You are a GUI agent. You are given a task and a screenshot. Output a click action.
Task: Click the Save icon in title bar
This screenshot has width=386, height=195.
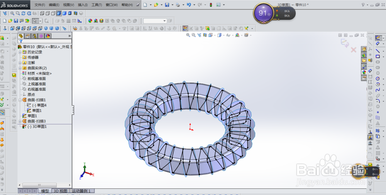click(x=167, y=5)
